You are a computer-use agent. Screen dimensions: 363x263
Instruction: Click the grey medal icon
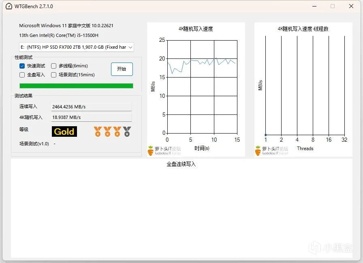pos(127,131)
